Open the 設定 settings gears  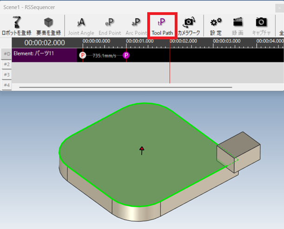click(216, 26)
